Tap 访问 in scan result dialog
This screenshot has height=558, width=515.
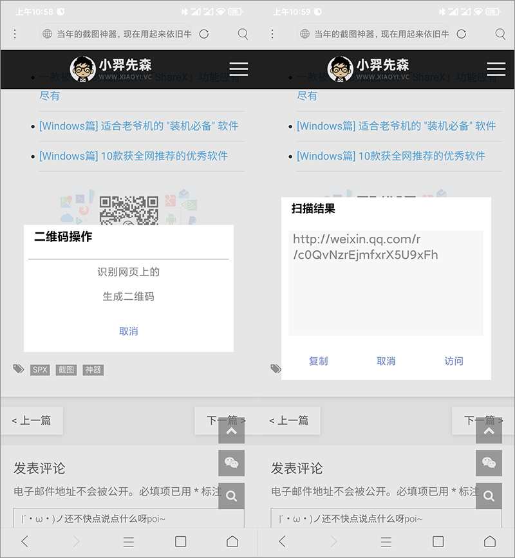point(454,361)
